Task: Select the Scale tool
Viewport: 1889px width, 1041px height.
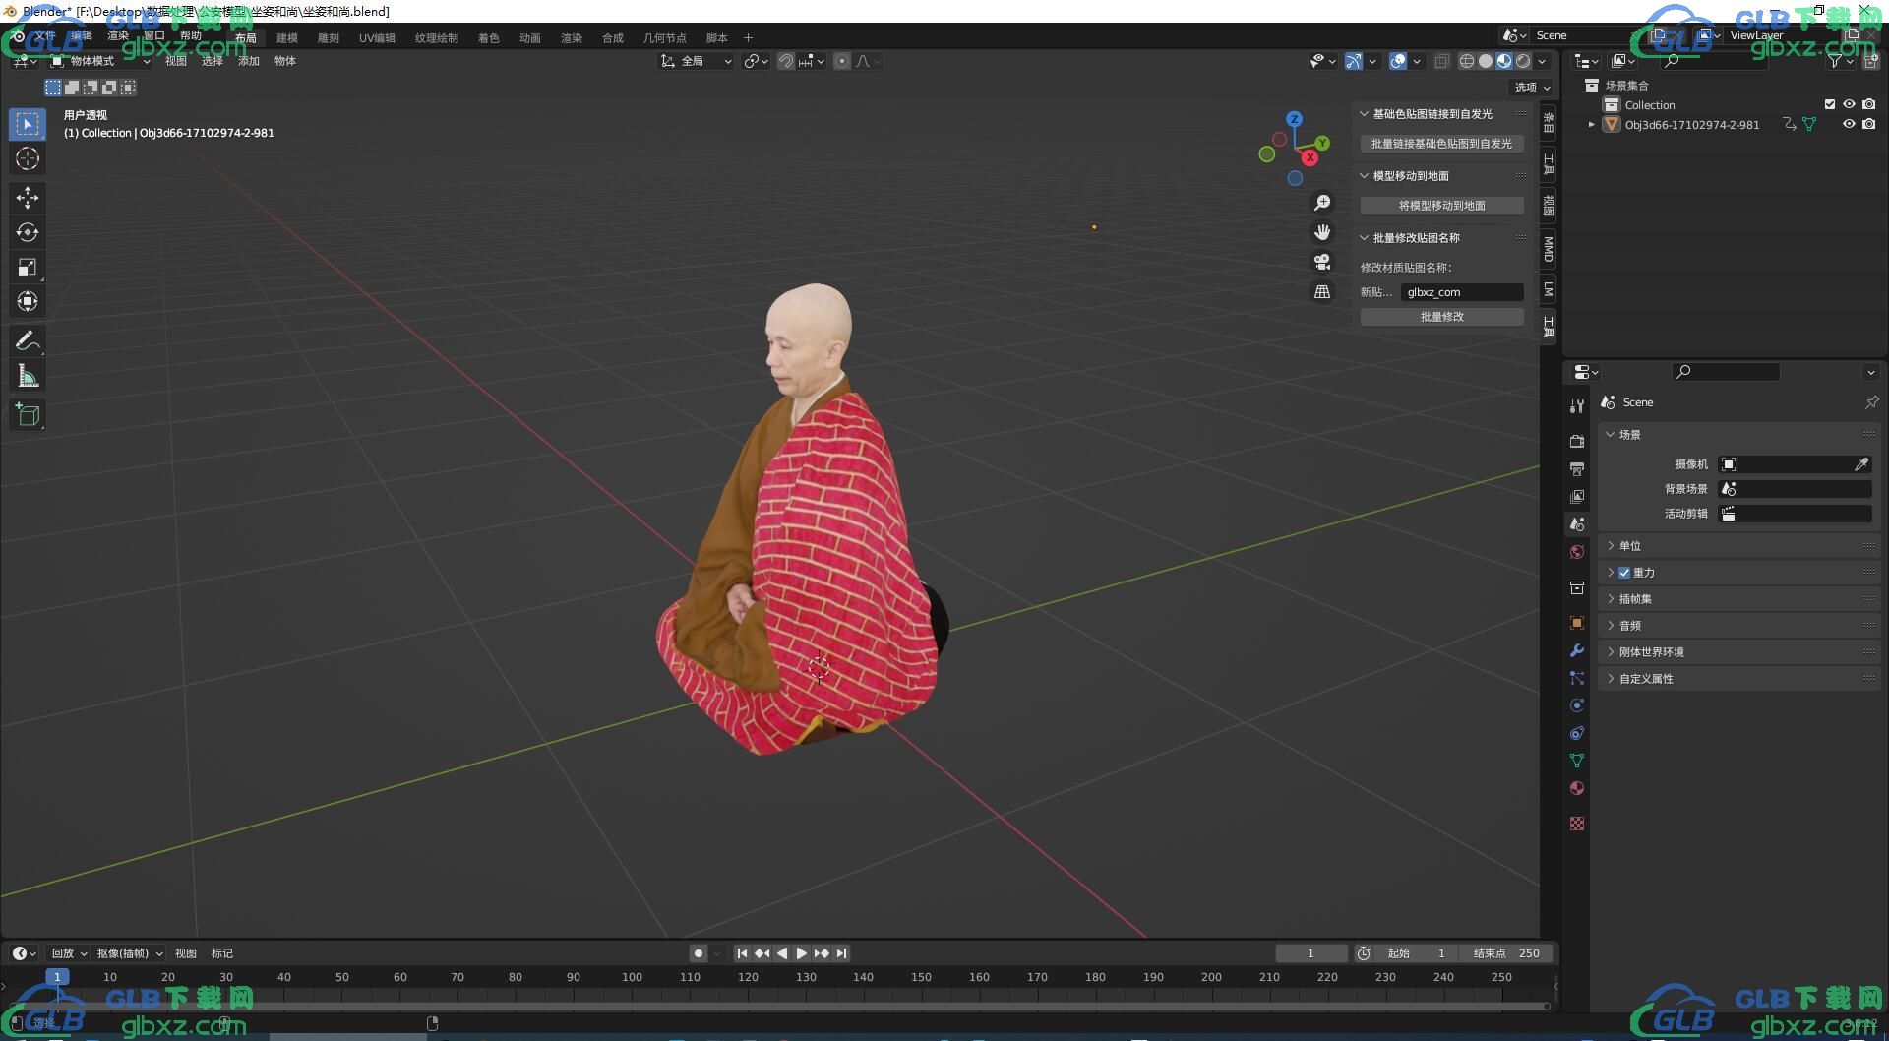Action: [x=28, y=267]
